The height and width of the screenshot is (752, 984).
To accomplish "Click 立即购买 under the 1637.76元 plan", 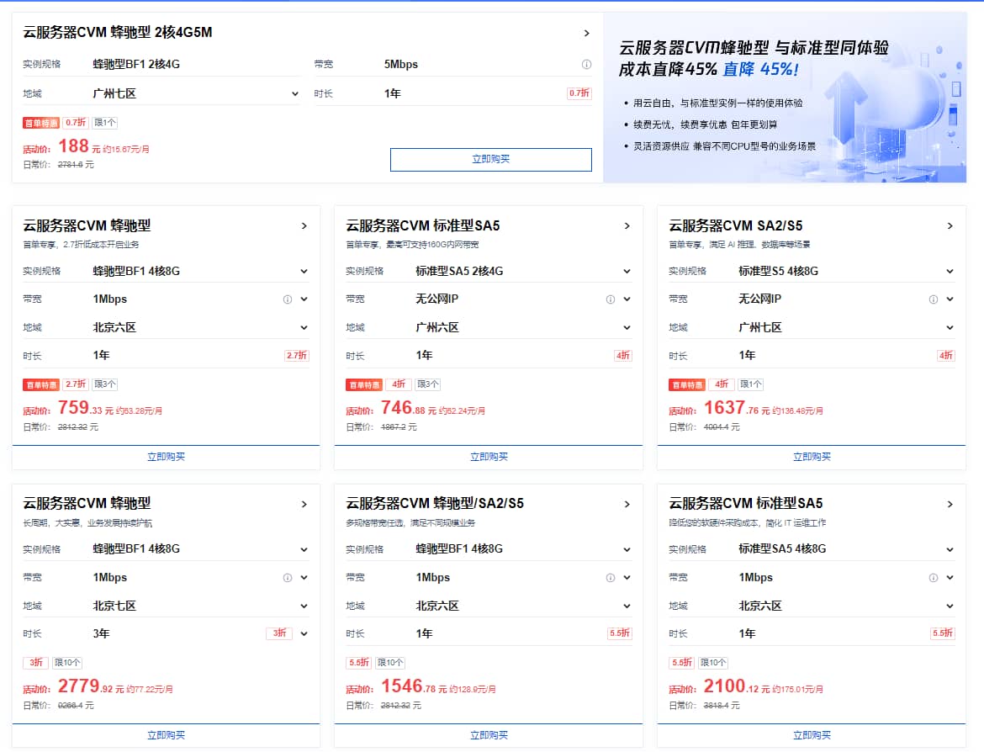I will (811, 457).
